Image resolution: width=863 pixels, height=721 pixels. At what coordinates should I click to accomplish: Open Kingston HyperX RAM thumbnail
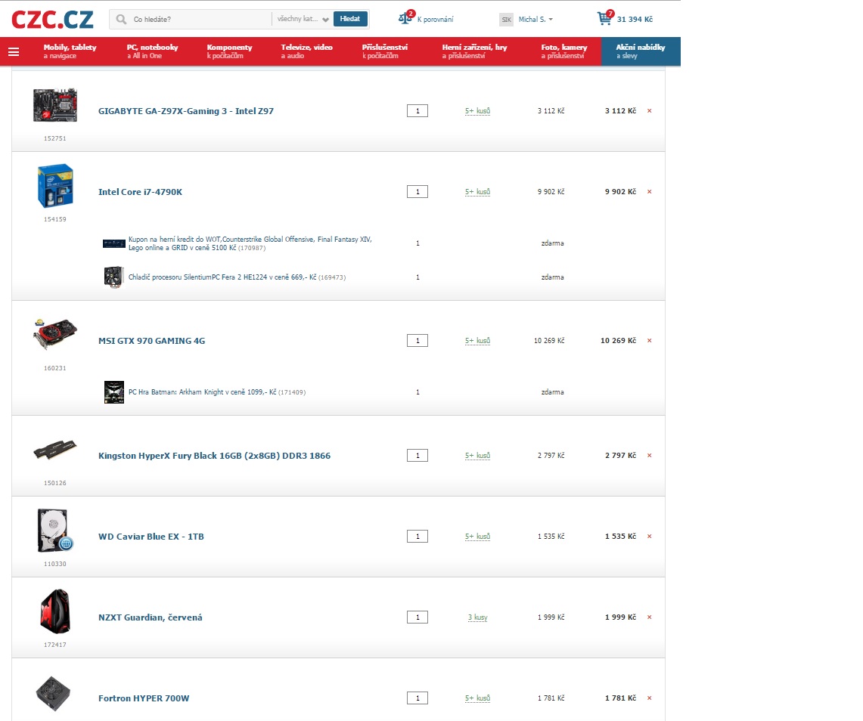click(55, 450)
